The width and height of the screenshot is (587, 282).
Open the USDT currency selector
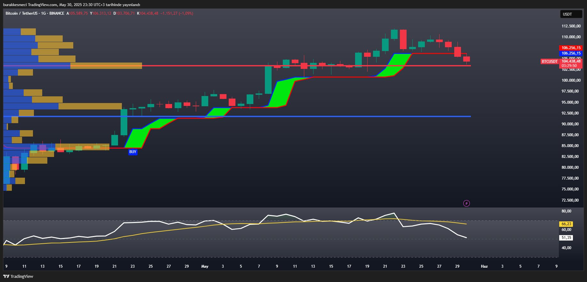pyautogui.click(x=571, y=14)
